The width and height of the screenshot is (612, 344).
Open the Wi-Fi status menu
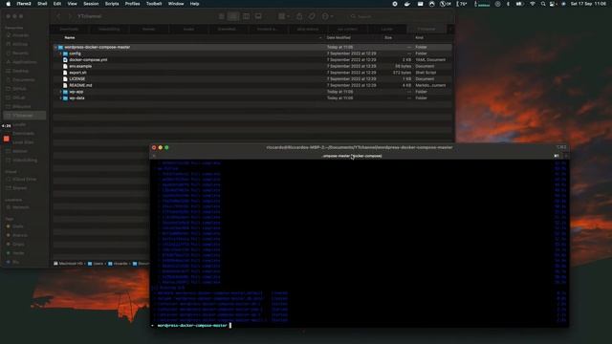(x=533, y=4)
